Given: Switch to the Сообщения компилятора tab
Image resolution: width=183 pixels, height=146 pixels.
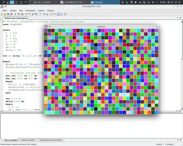Looking at the screenshot, I should [x=51, y=140].
